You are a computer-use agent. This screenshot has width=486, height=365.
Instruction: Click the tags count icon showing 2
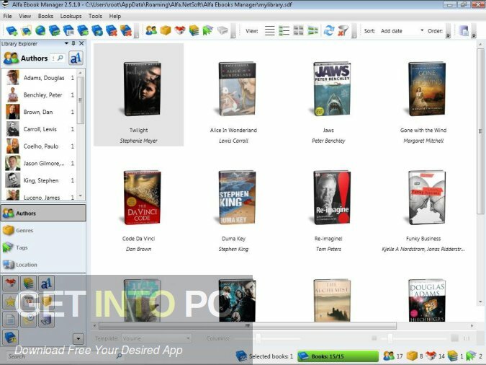[x=471, y=356]
